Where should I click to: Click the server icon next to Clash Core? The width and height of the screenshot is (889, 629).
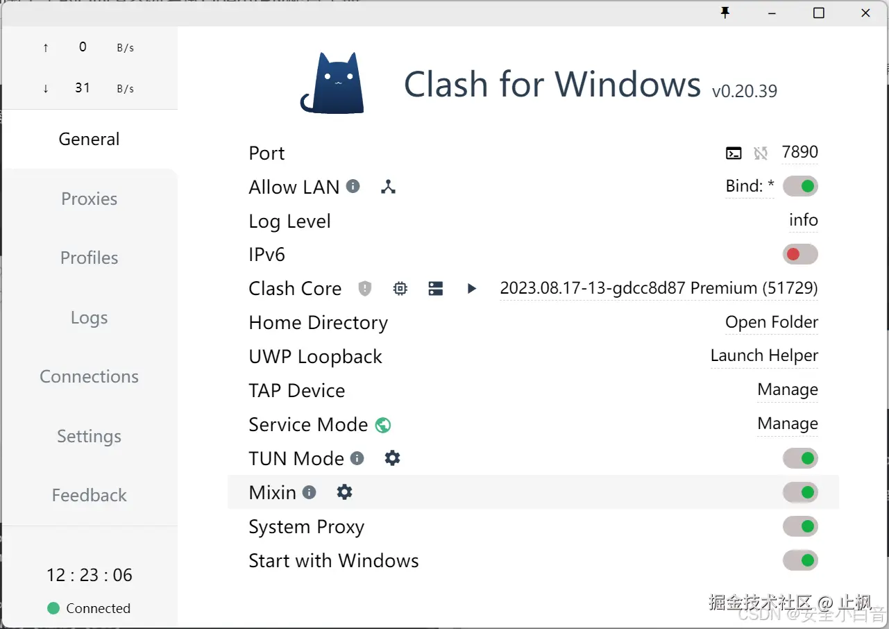pos(436,289)
